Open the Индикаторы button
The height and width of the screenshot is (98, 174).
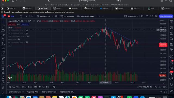pyautogui.click(x=43, y=16)
